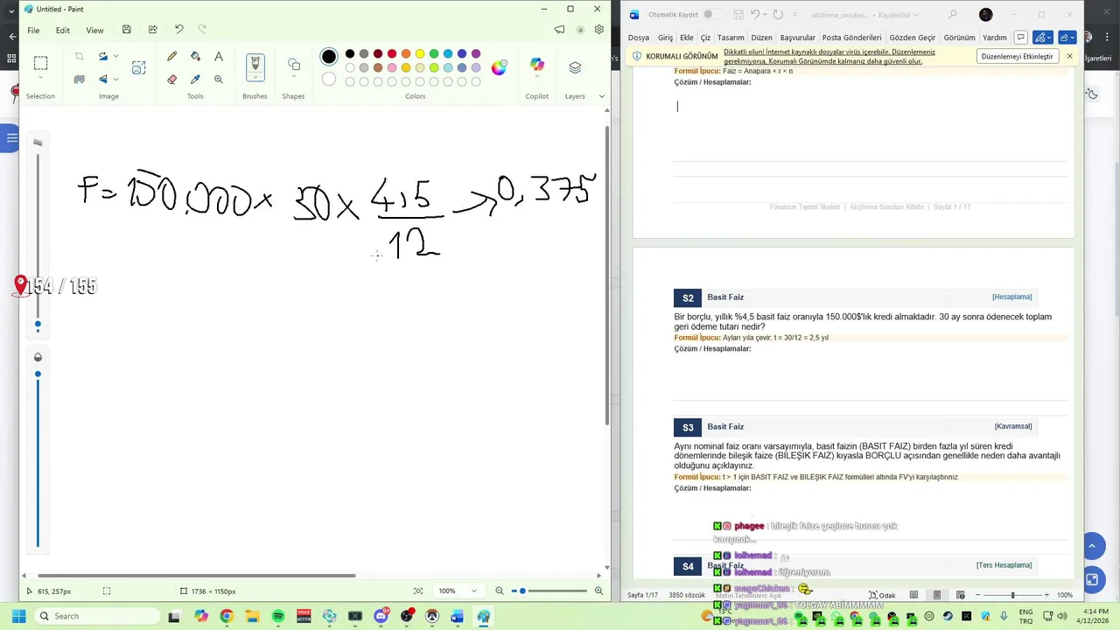Click the Remove background icon

79,79
